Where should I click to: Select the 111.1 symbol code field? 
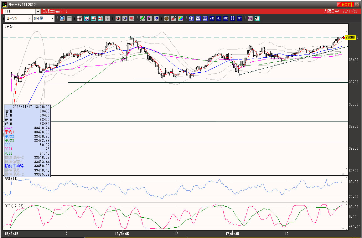pyautogui.click(x=19, y=11)
